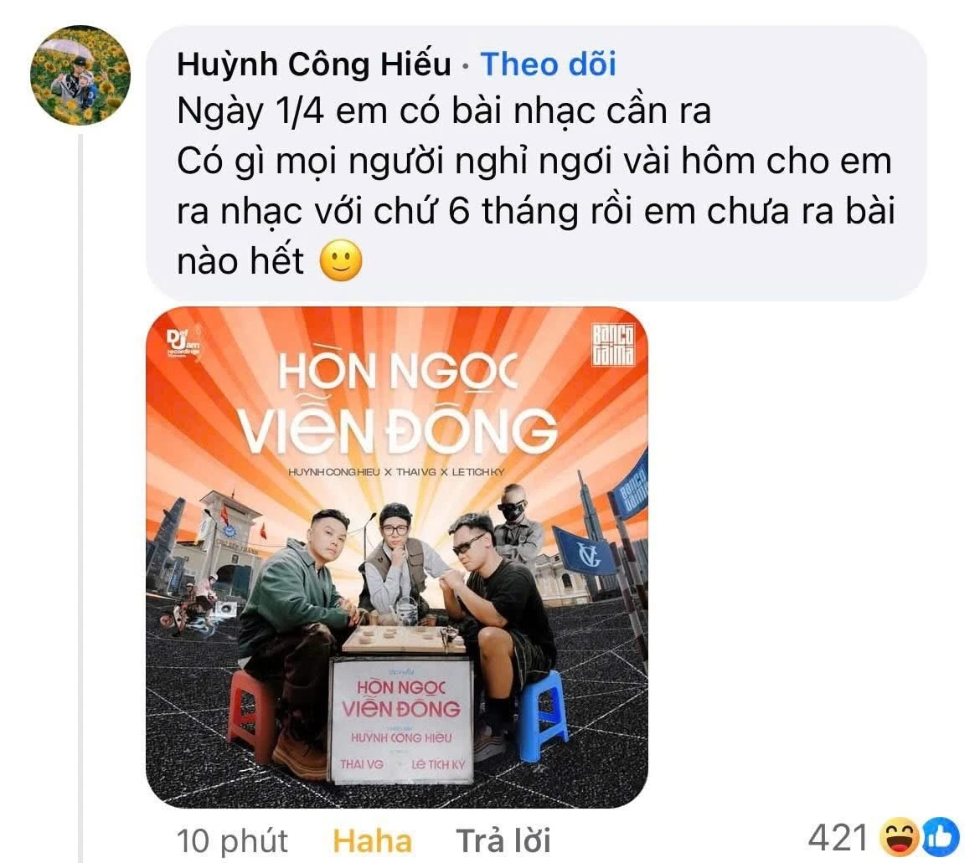Open Huỳnh Công Hiếu's profile avatar
The height and width of the screenshot is (863, 980).
(x=80, y=75)
